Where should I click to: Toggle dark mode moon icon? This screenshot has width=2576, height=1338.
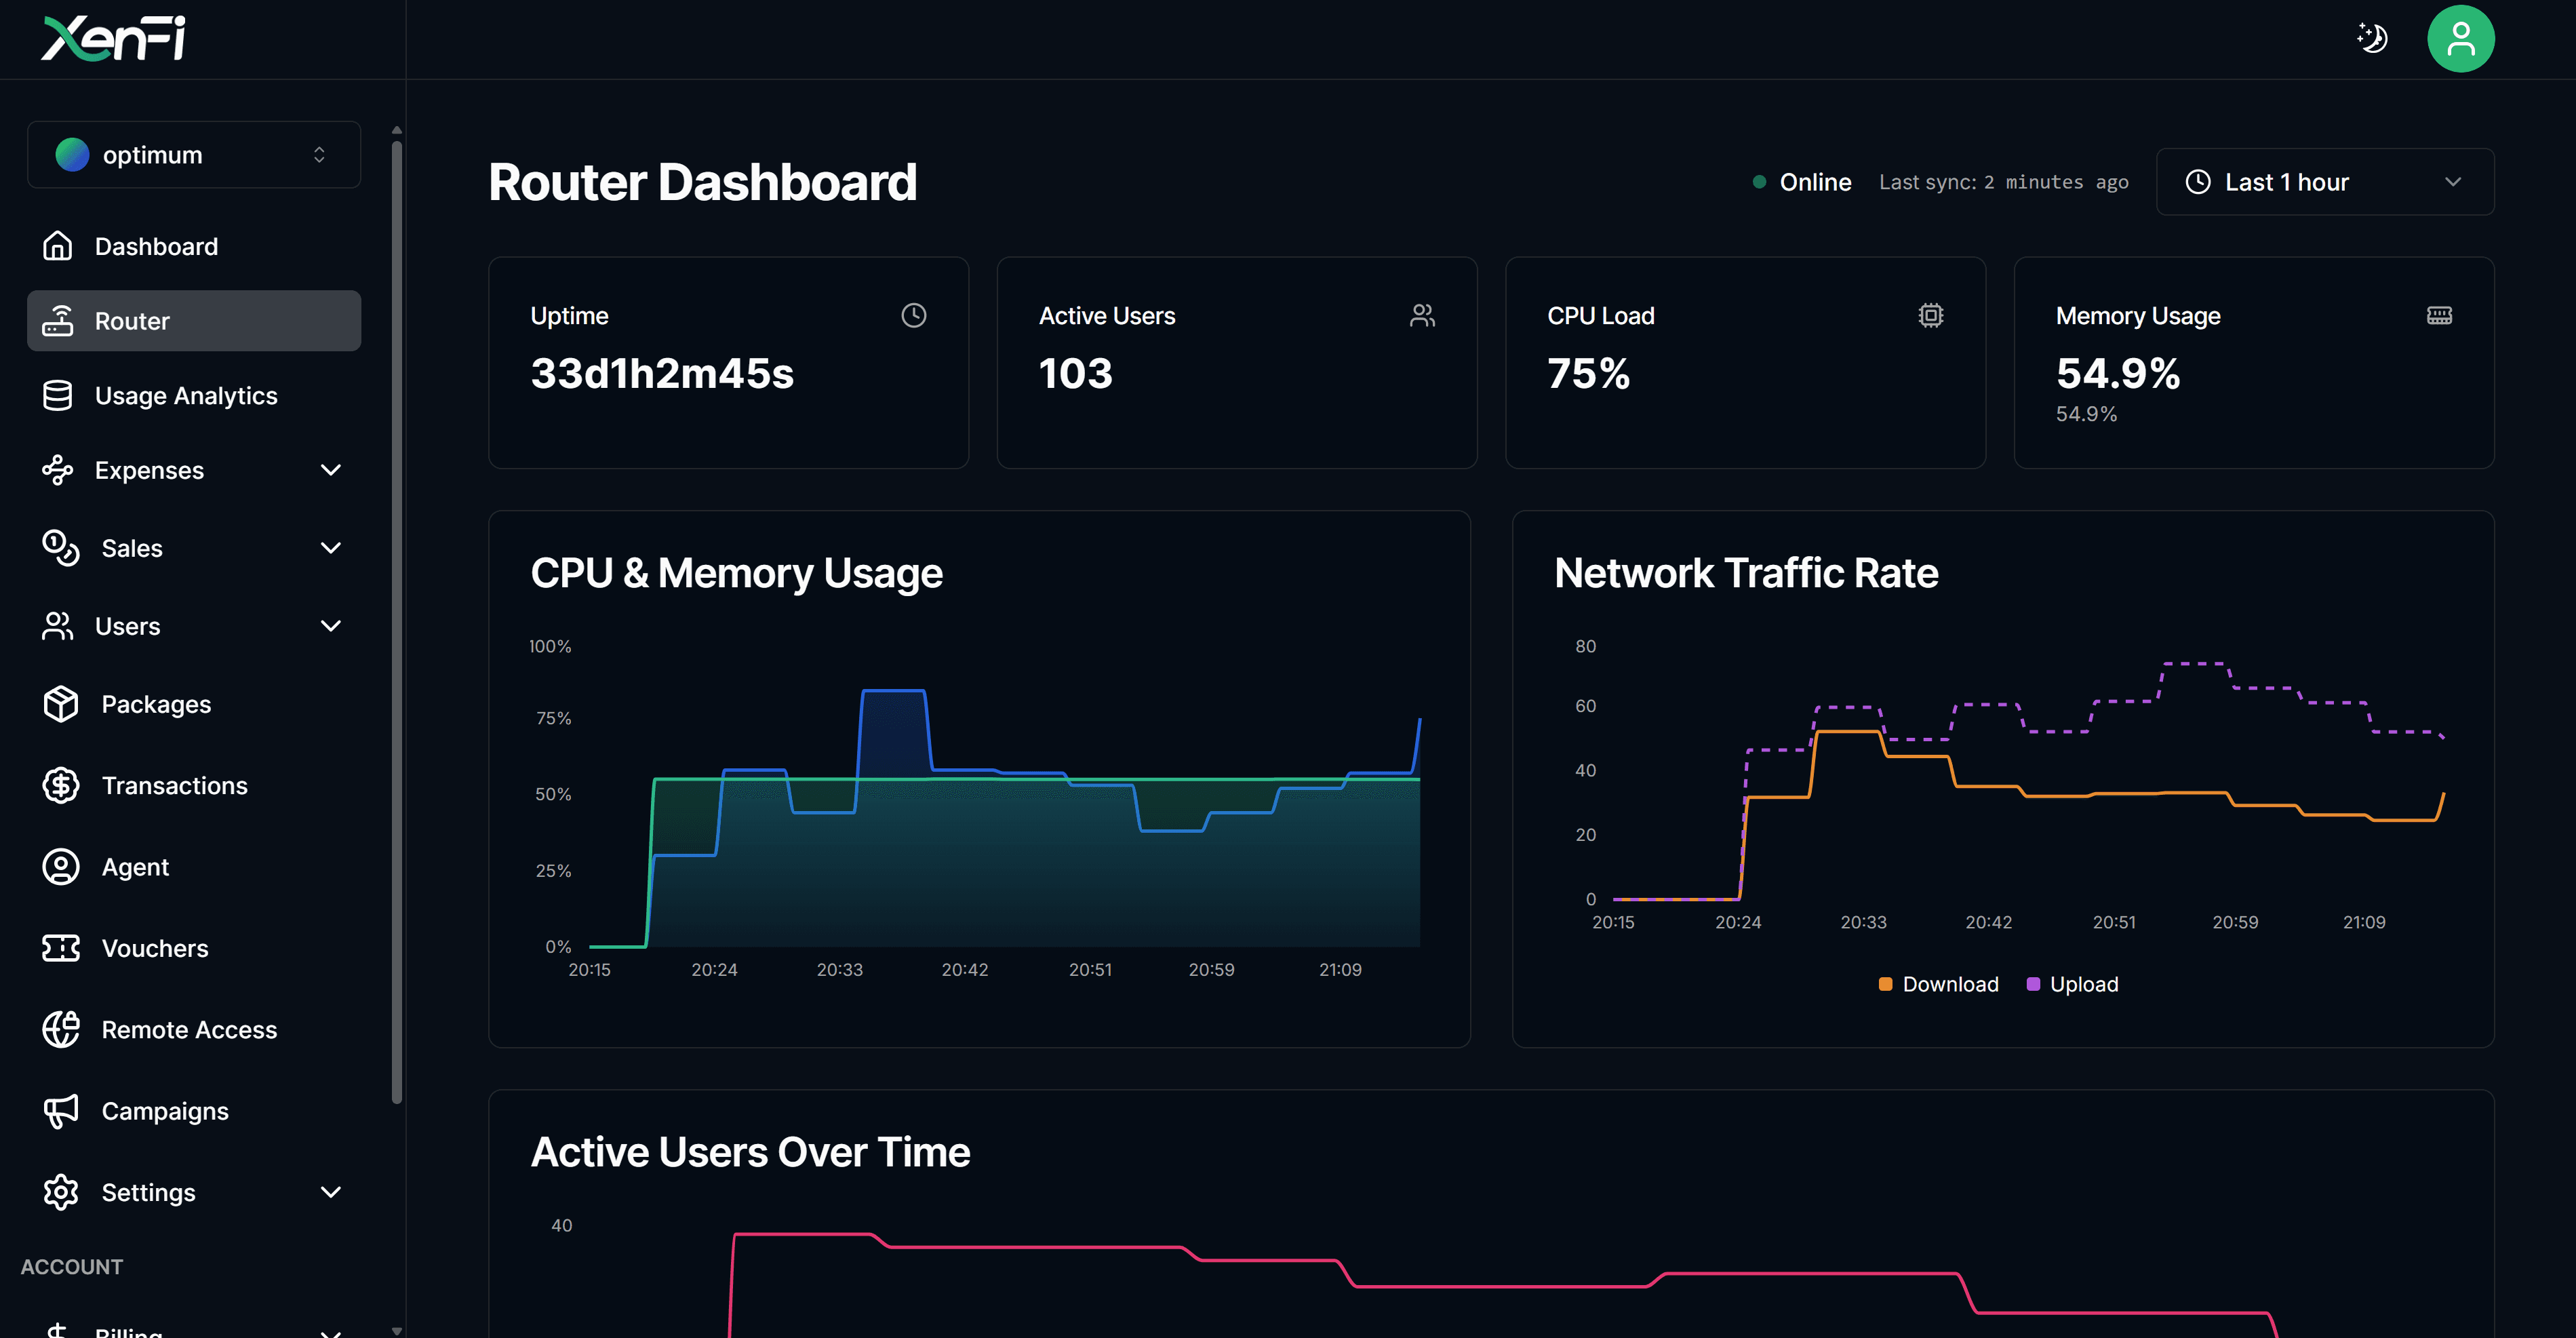[2372, 39]
